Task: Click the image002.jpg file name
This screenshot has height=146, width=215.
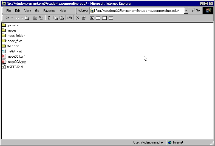Action: click(16, 62)
